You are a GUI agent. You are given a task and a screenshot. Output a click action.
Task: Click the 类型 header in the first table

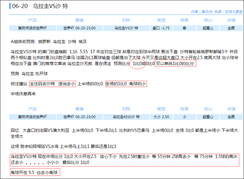click(x=161, y=20)
